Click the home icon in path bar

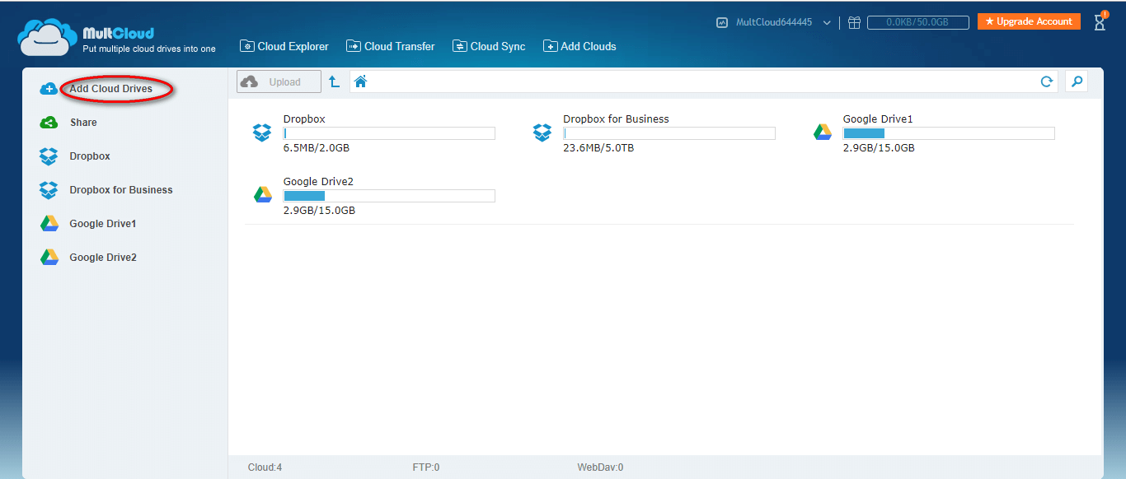[x=360, y=81]
